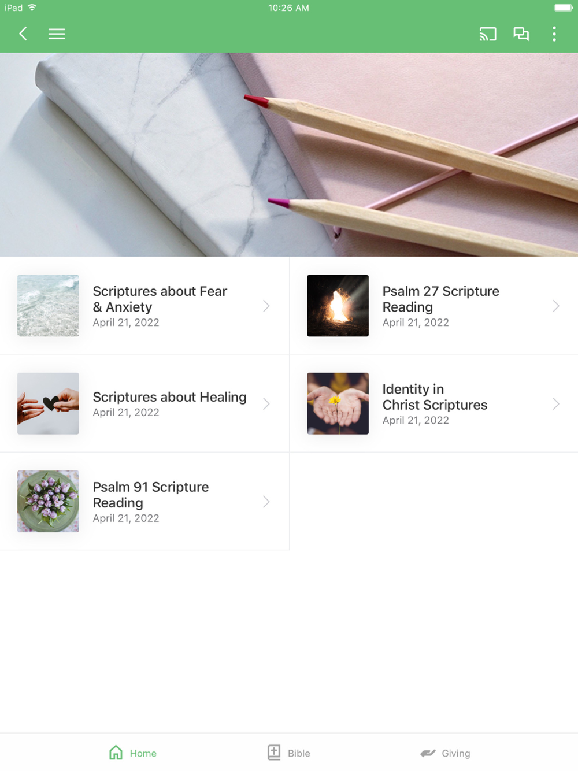The image size is (578, 771).
Task: Tap the Giving hand icon
Action: (428, 753)
